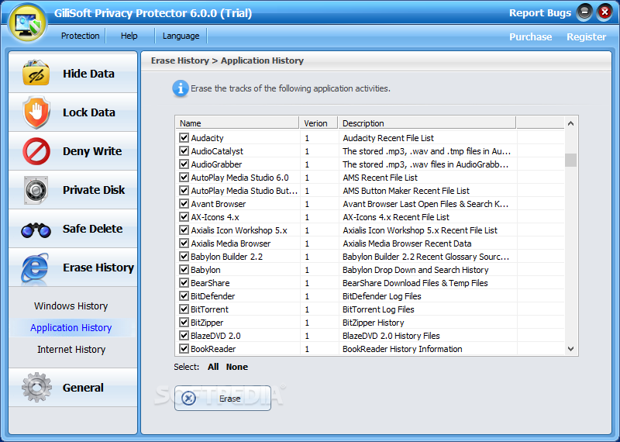
Task: Click the Description column header
Action: [x=427, y=123]
